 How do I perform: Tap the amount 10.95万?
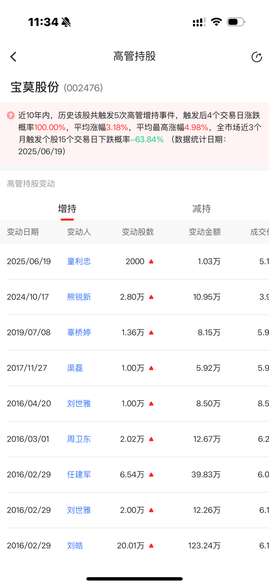tap(207, 297)
